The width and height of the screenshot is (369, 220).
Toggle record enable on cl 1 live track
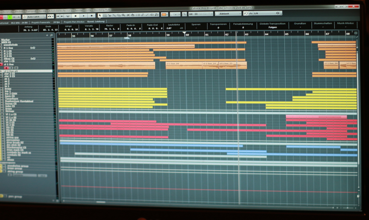pos(6,68)
